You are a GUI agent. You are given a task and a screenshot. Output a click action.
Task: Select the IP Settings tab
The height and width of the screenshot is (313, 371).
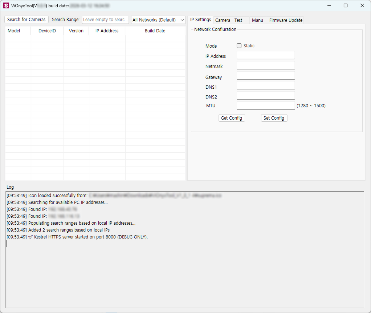coord(200,20)
